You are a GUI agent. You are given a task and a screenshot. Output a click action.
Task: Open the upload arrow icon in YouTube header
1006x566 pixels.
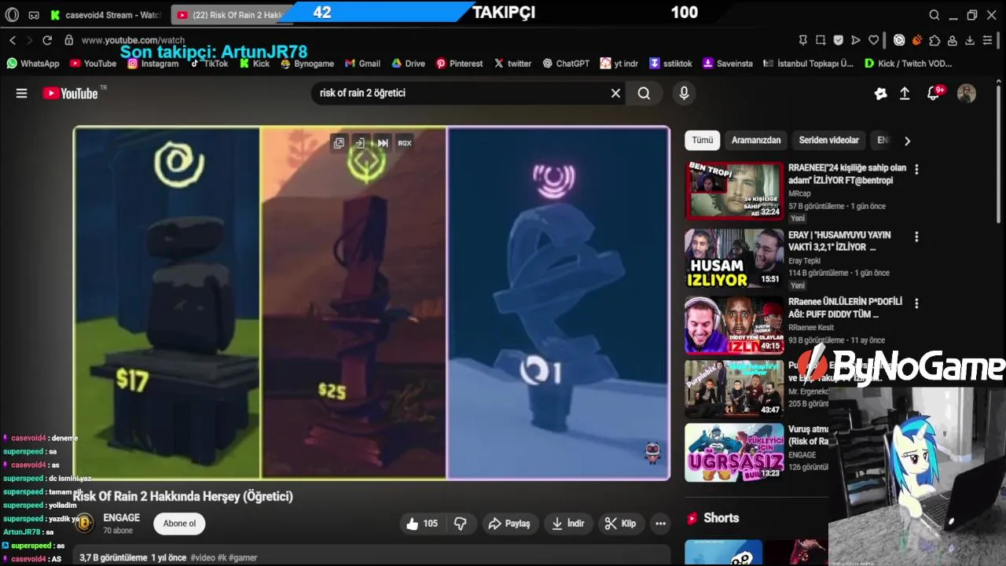click(905, 94)
